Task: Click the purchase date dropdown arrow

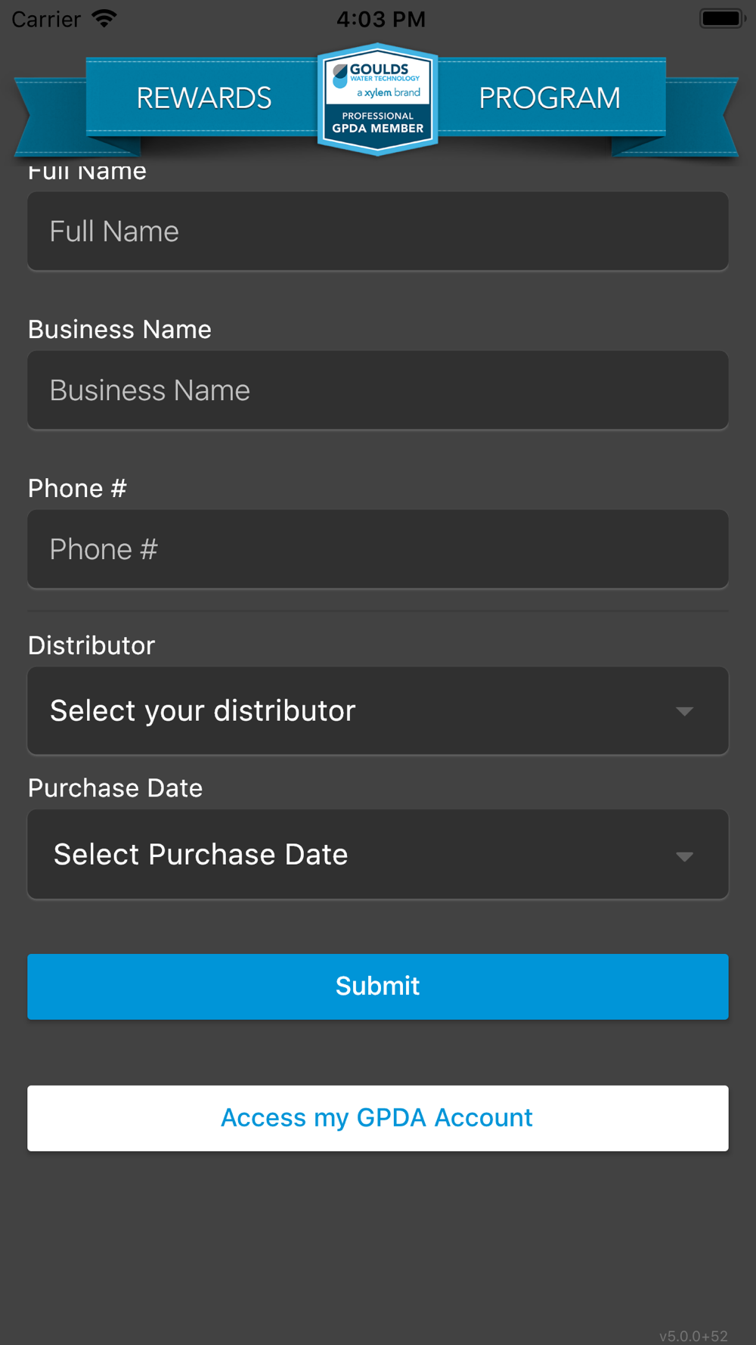Action: click(684, 856)
